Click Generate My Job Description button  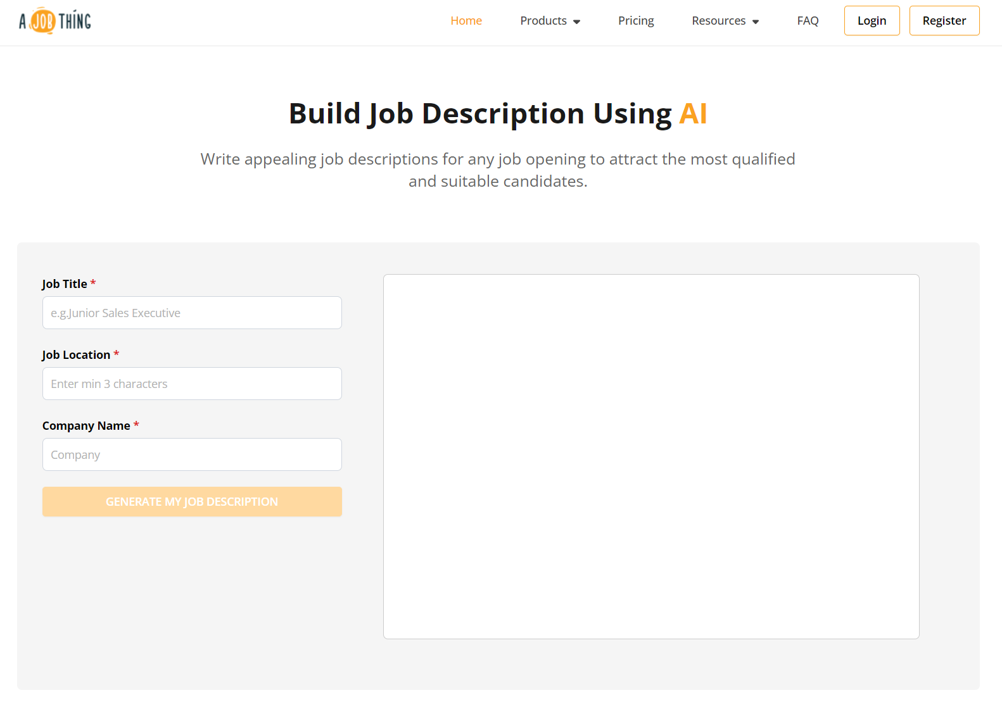[x=192, y=502]
